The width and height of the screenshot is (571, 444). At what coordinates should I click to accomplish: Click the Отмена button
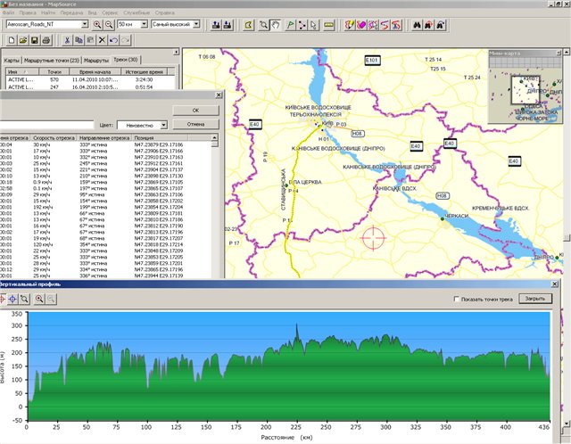pyautogui.click(x=196, y=125)
